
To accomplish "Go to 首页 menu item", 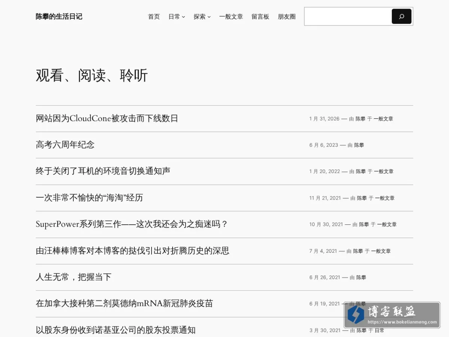I will point(154,16).
